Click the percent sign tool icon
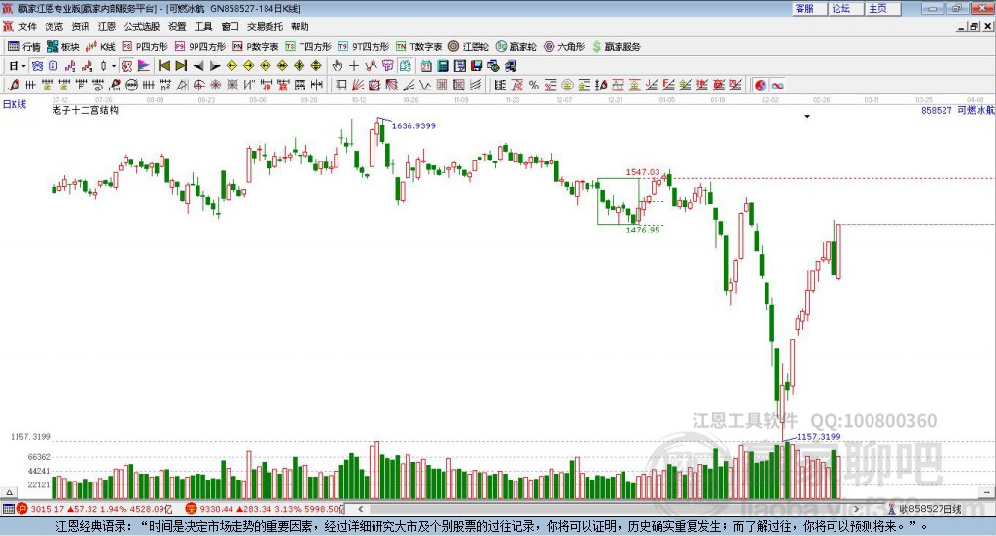 coord(534,85)
